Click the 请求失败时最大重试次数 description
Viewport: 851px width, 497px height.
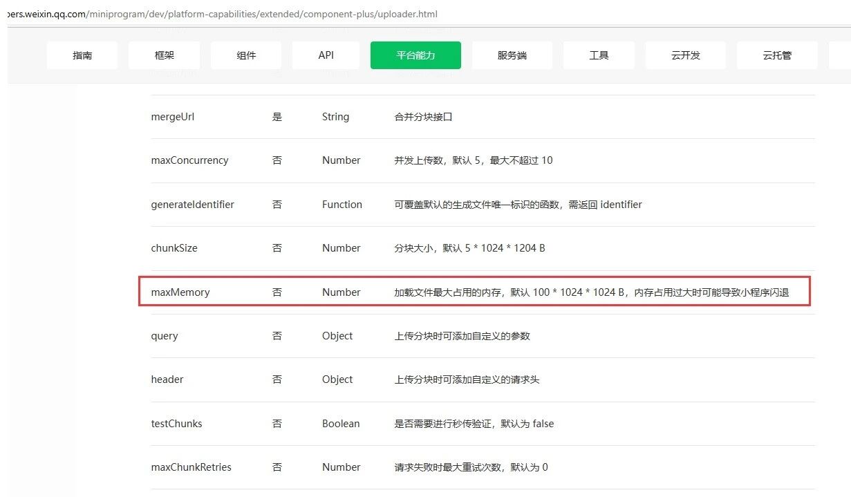pos(471,467)
